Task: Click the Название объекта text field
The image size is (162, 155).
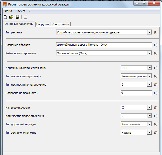Action: 104,45
